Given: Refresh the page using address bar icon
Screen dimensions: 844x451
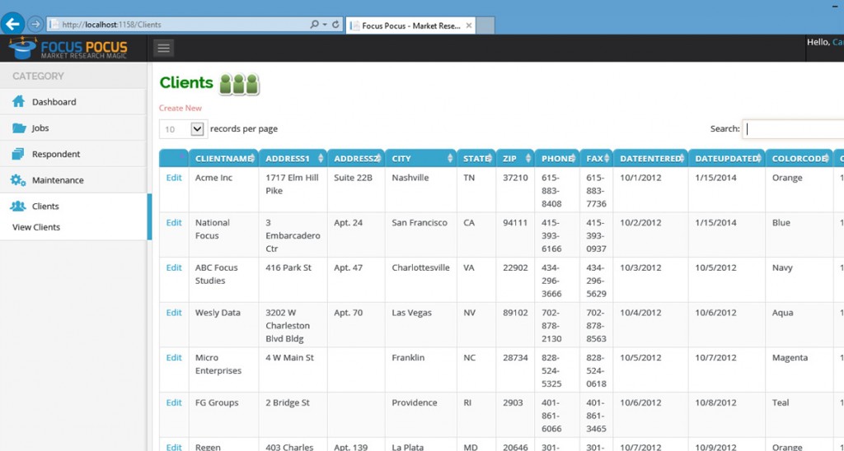Looking at the screenshot, I should [335, 25].
